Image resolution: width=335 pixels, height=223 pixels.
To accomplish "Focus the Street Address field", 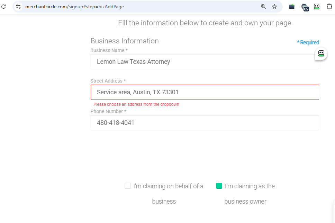I will point(205,92).
